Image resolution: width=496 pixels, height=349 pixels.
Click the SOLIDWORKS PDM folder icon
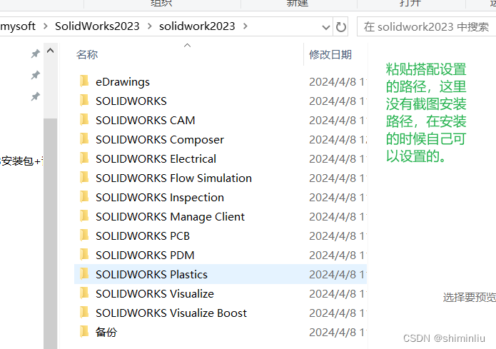[x=84, y=255]
